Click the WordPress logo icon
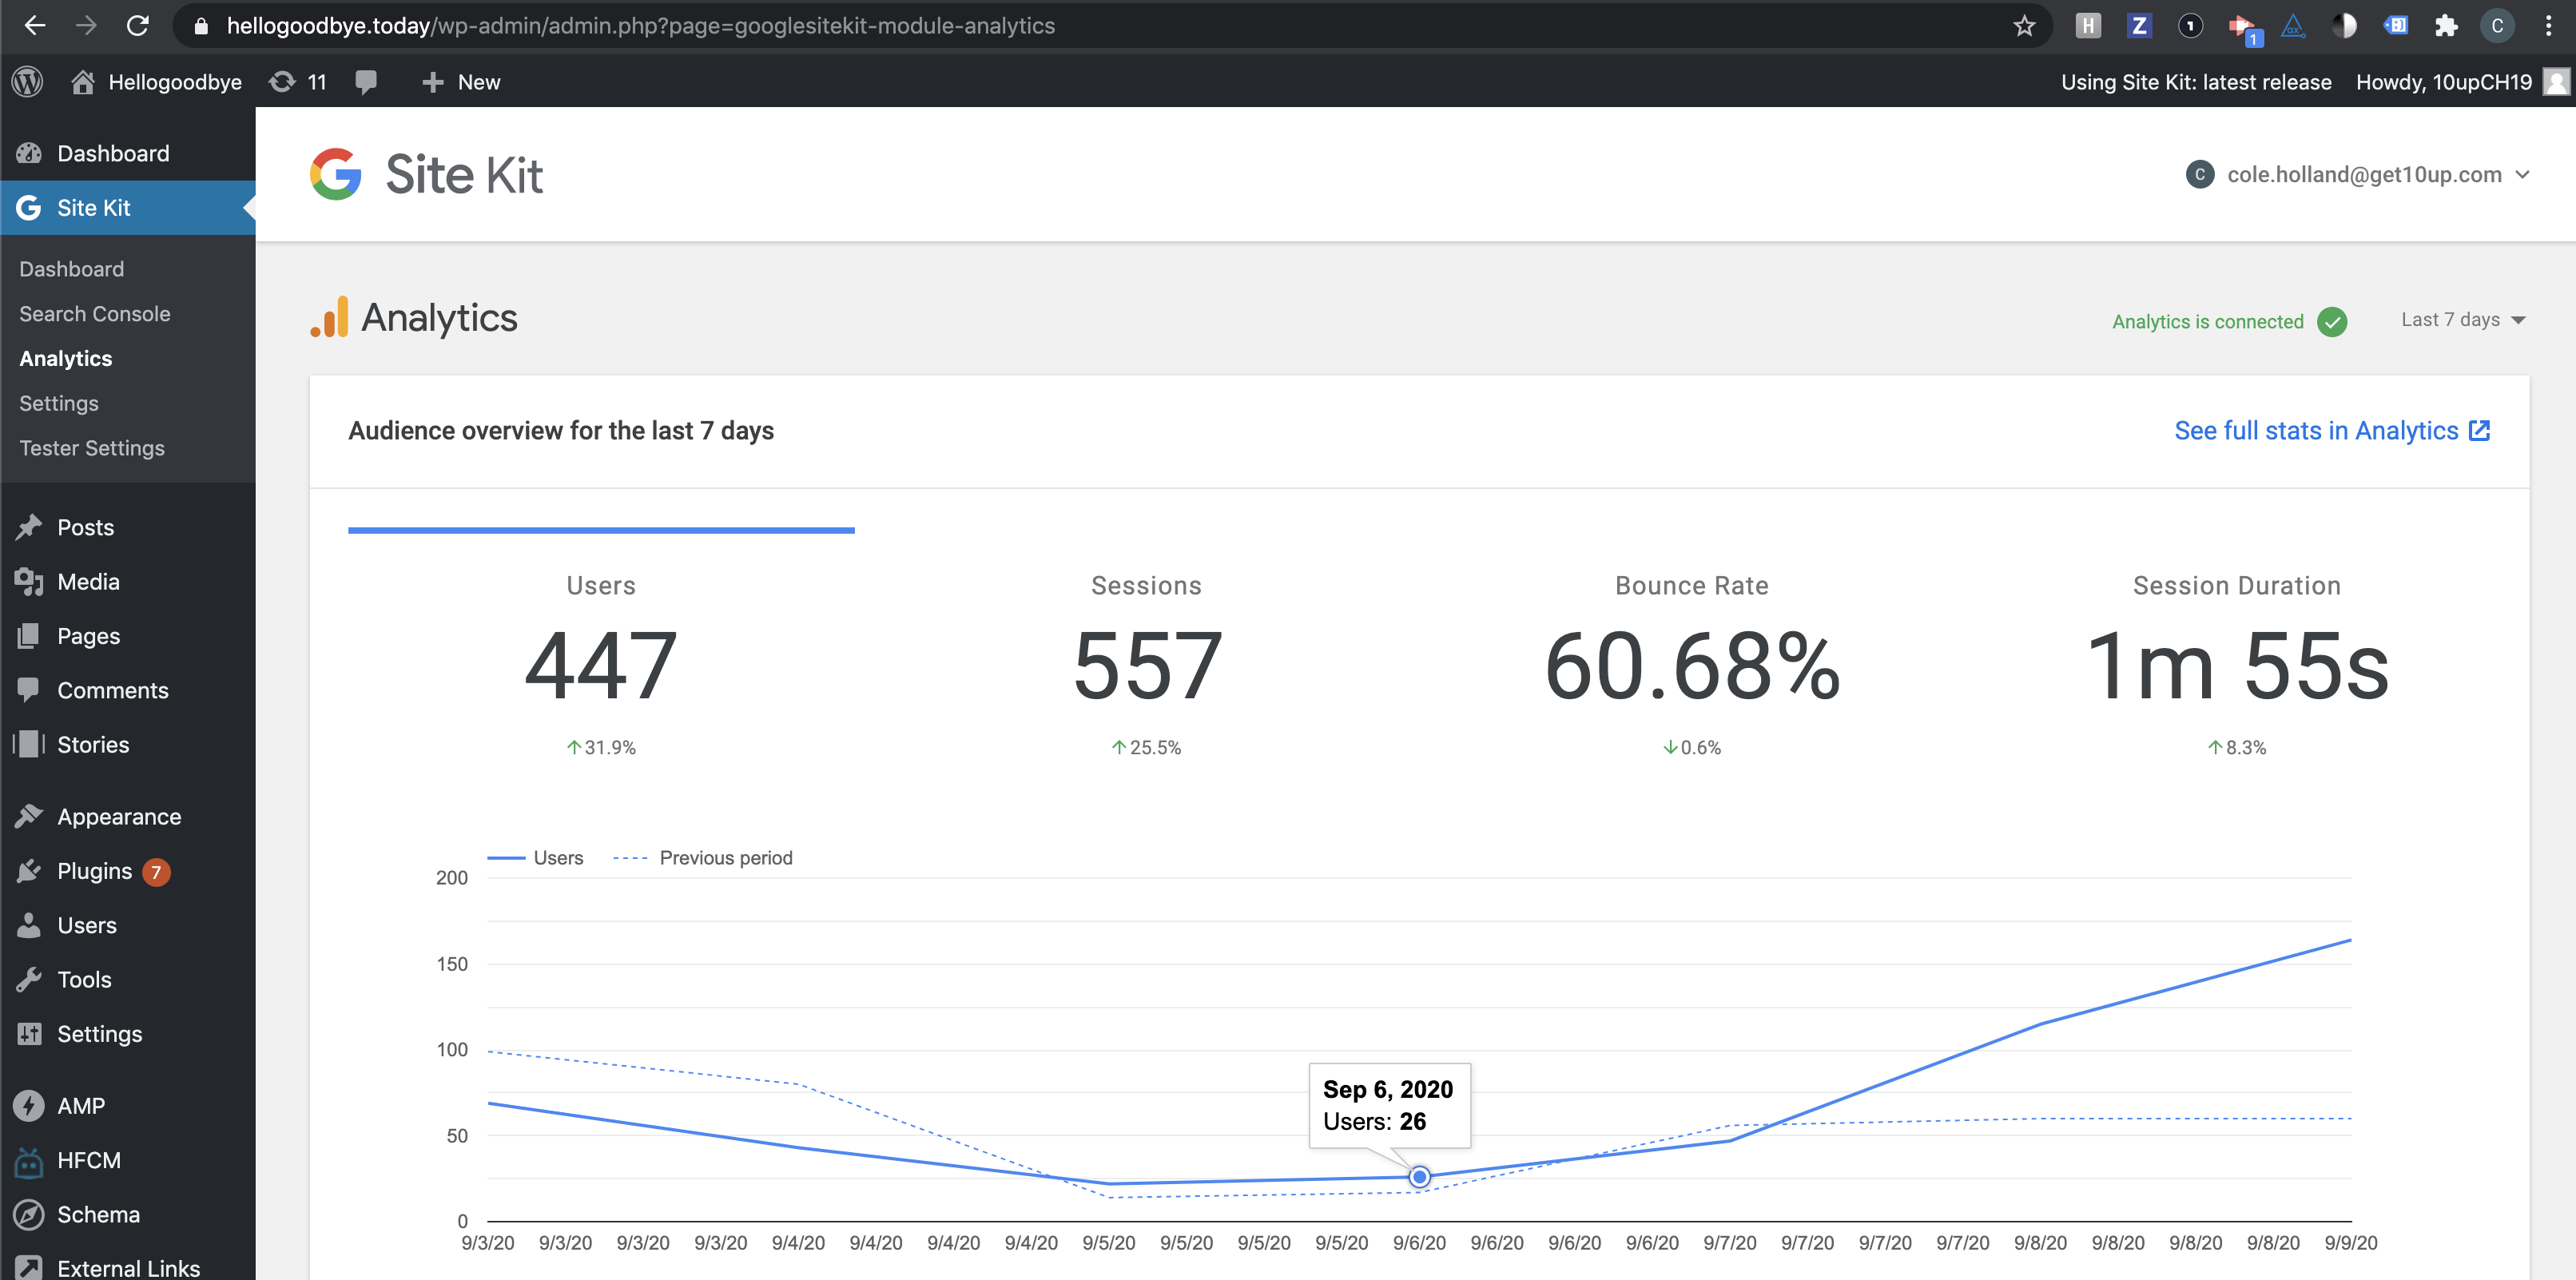 pyautogui.click(x=28, y=82)
